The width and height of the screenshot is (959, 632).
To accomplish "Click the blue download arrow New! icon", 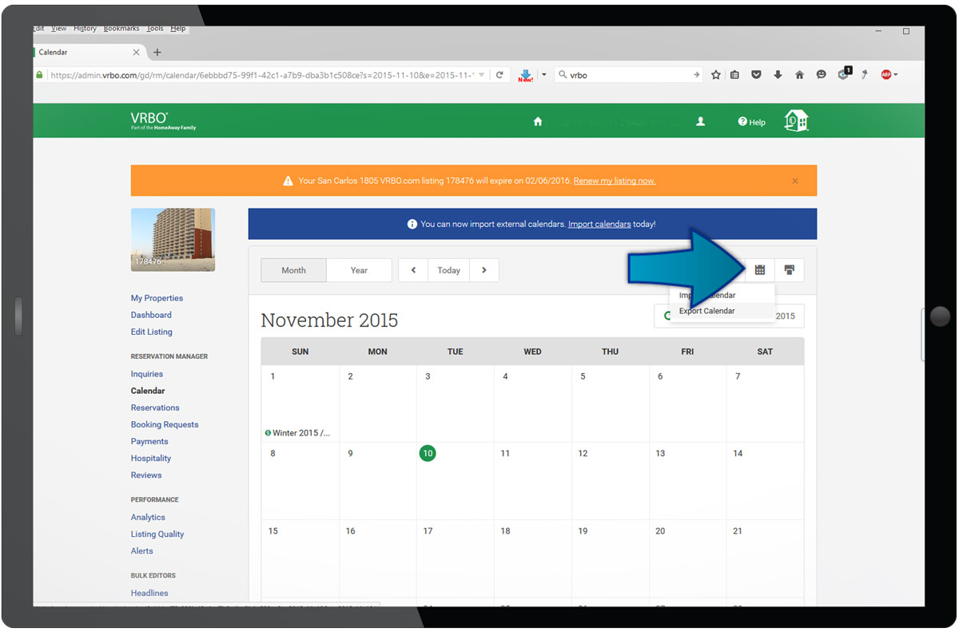I will click(525, 75).
